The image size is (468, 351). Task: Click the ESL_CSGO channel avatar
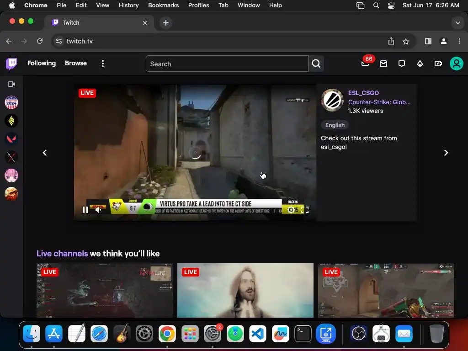332,100
